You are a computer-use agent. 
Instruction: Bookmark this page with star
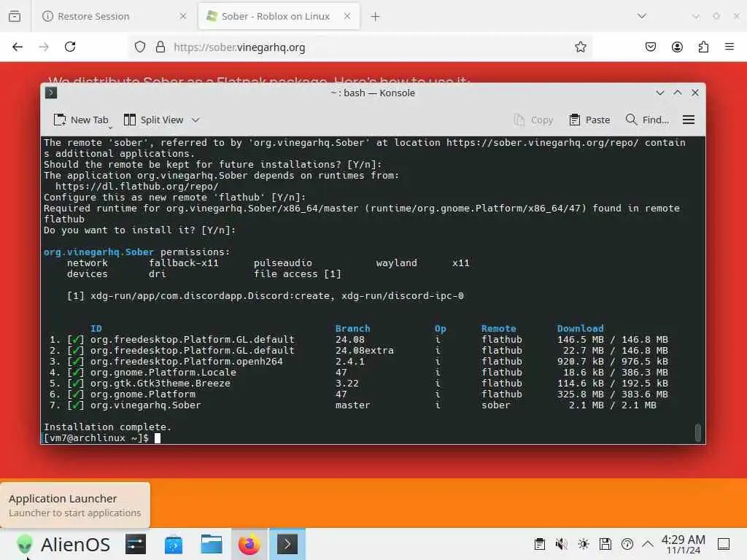[580, 47]
